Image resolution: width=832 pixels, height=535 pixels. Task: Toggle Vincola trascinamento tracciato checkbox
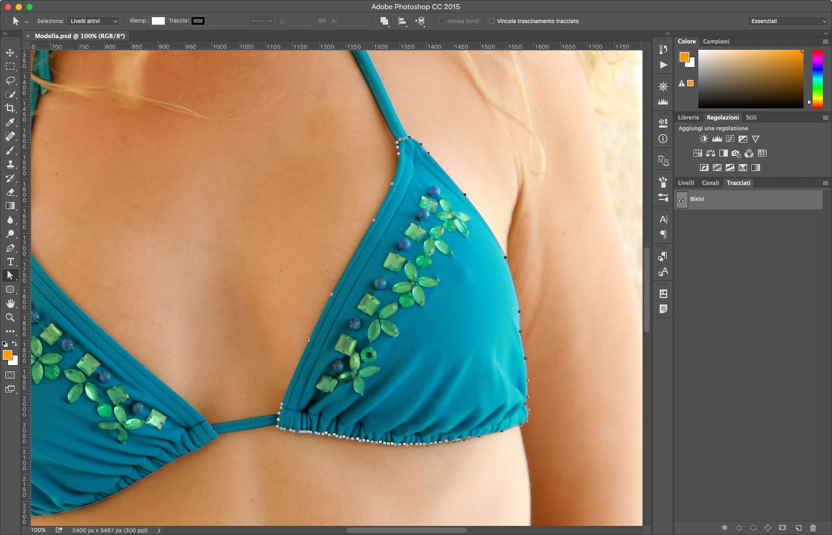(x=491, y=21)
